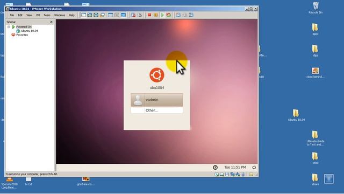The height and width of the screenshot is (194, 344).
Task: Click the ubu1004 hostname text
Action: tap(156, 87)
